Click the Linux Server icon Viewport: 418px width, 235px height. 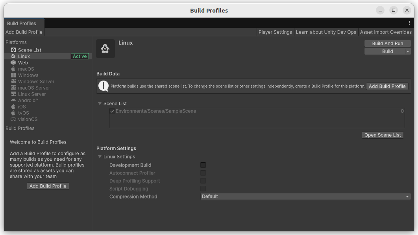tap(13, 94)
